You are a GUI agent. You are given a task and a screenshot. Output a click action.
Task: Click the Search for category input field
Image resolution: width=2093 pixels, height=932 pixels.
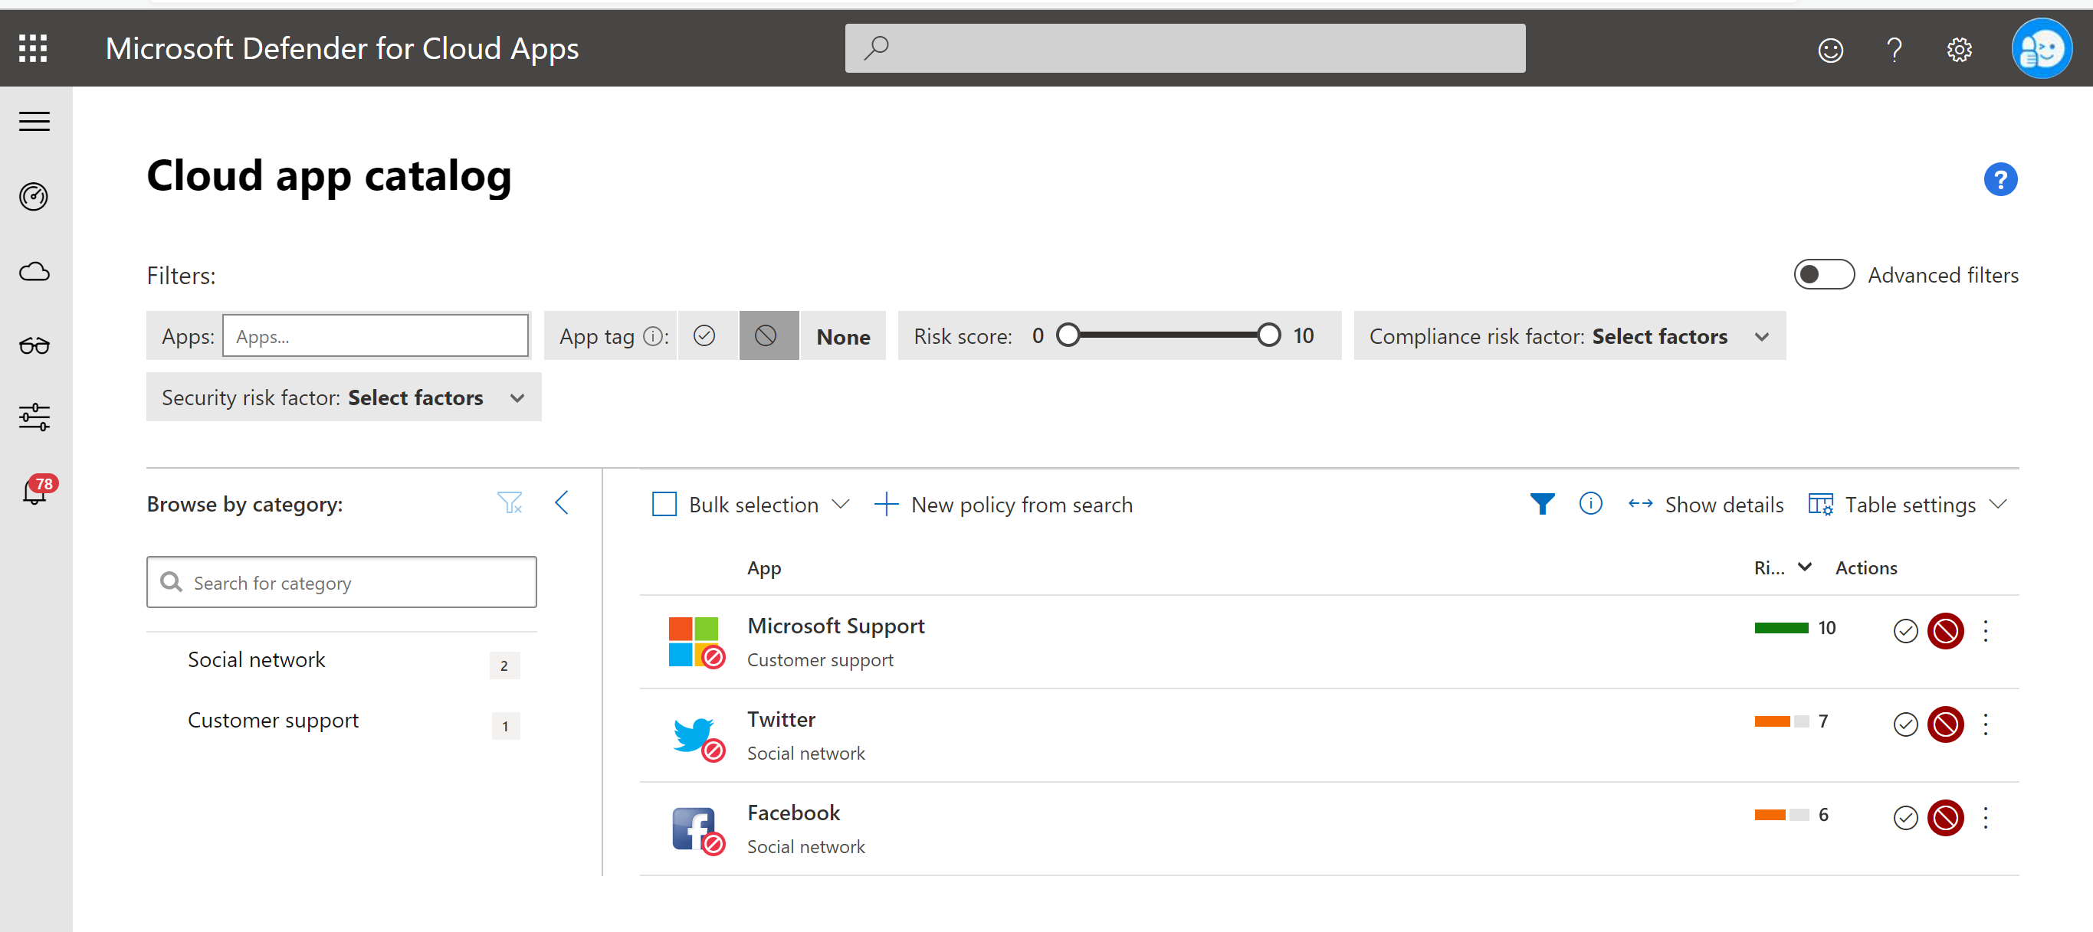tap(341, 581)
